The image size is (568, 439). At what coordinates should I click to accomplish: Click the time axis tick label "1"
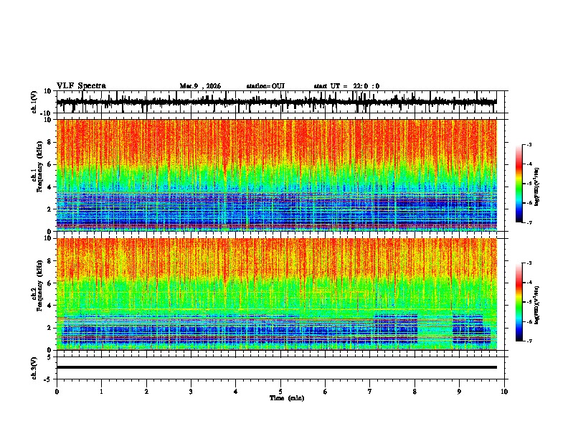coord(101,392)
